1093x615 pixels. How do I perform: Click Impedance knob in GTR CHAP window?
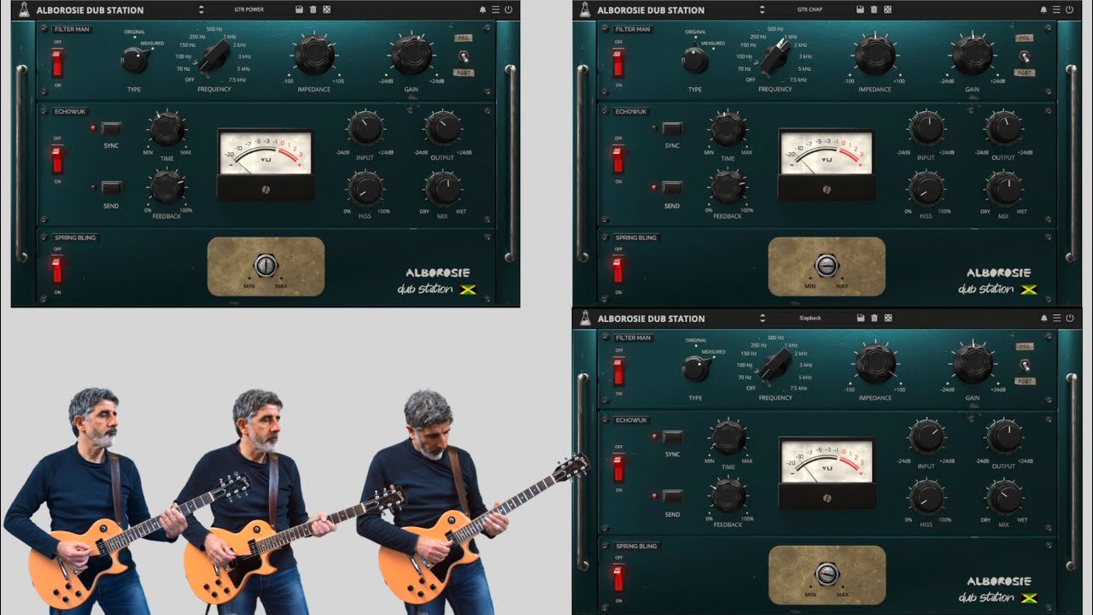[876, 55]
